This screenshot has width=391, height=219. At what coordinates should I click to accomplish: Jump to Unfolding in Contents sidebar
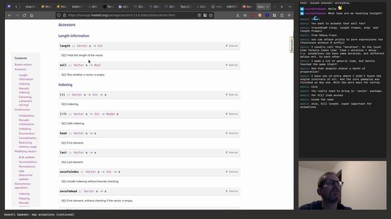pos(25,129)
